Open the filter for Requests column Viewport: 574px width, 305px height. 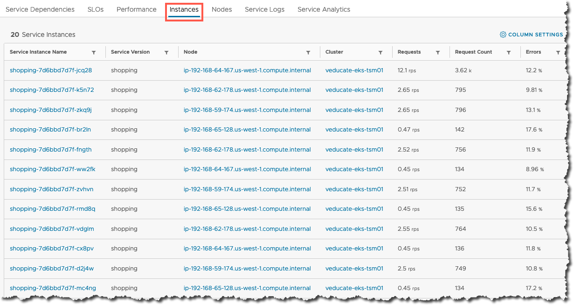[x=438, y=53]
